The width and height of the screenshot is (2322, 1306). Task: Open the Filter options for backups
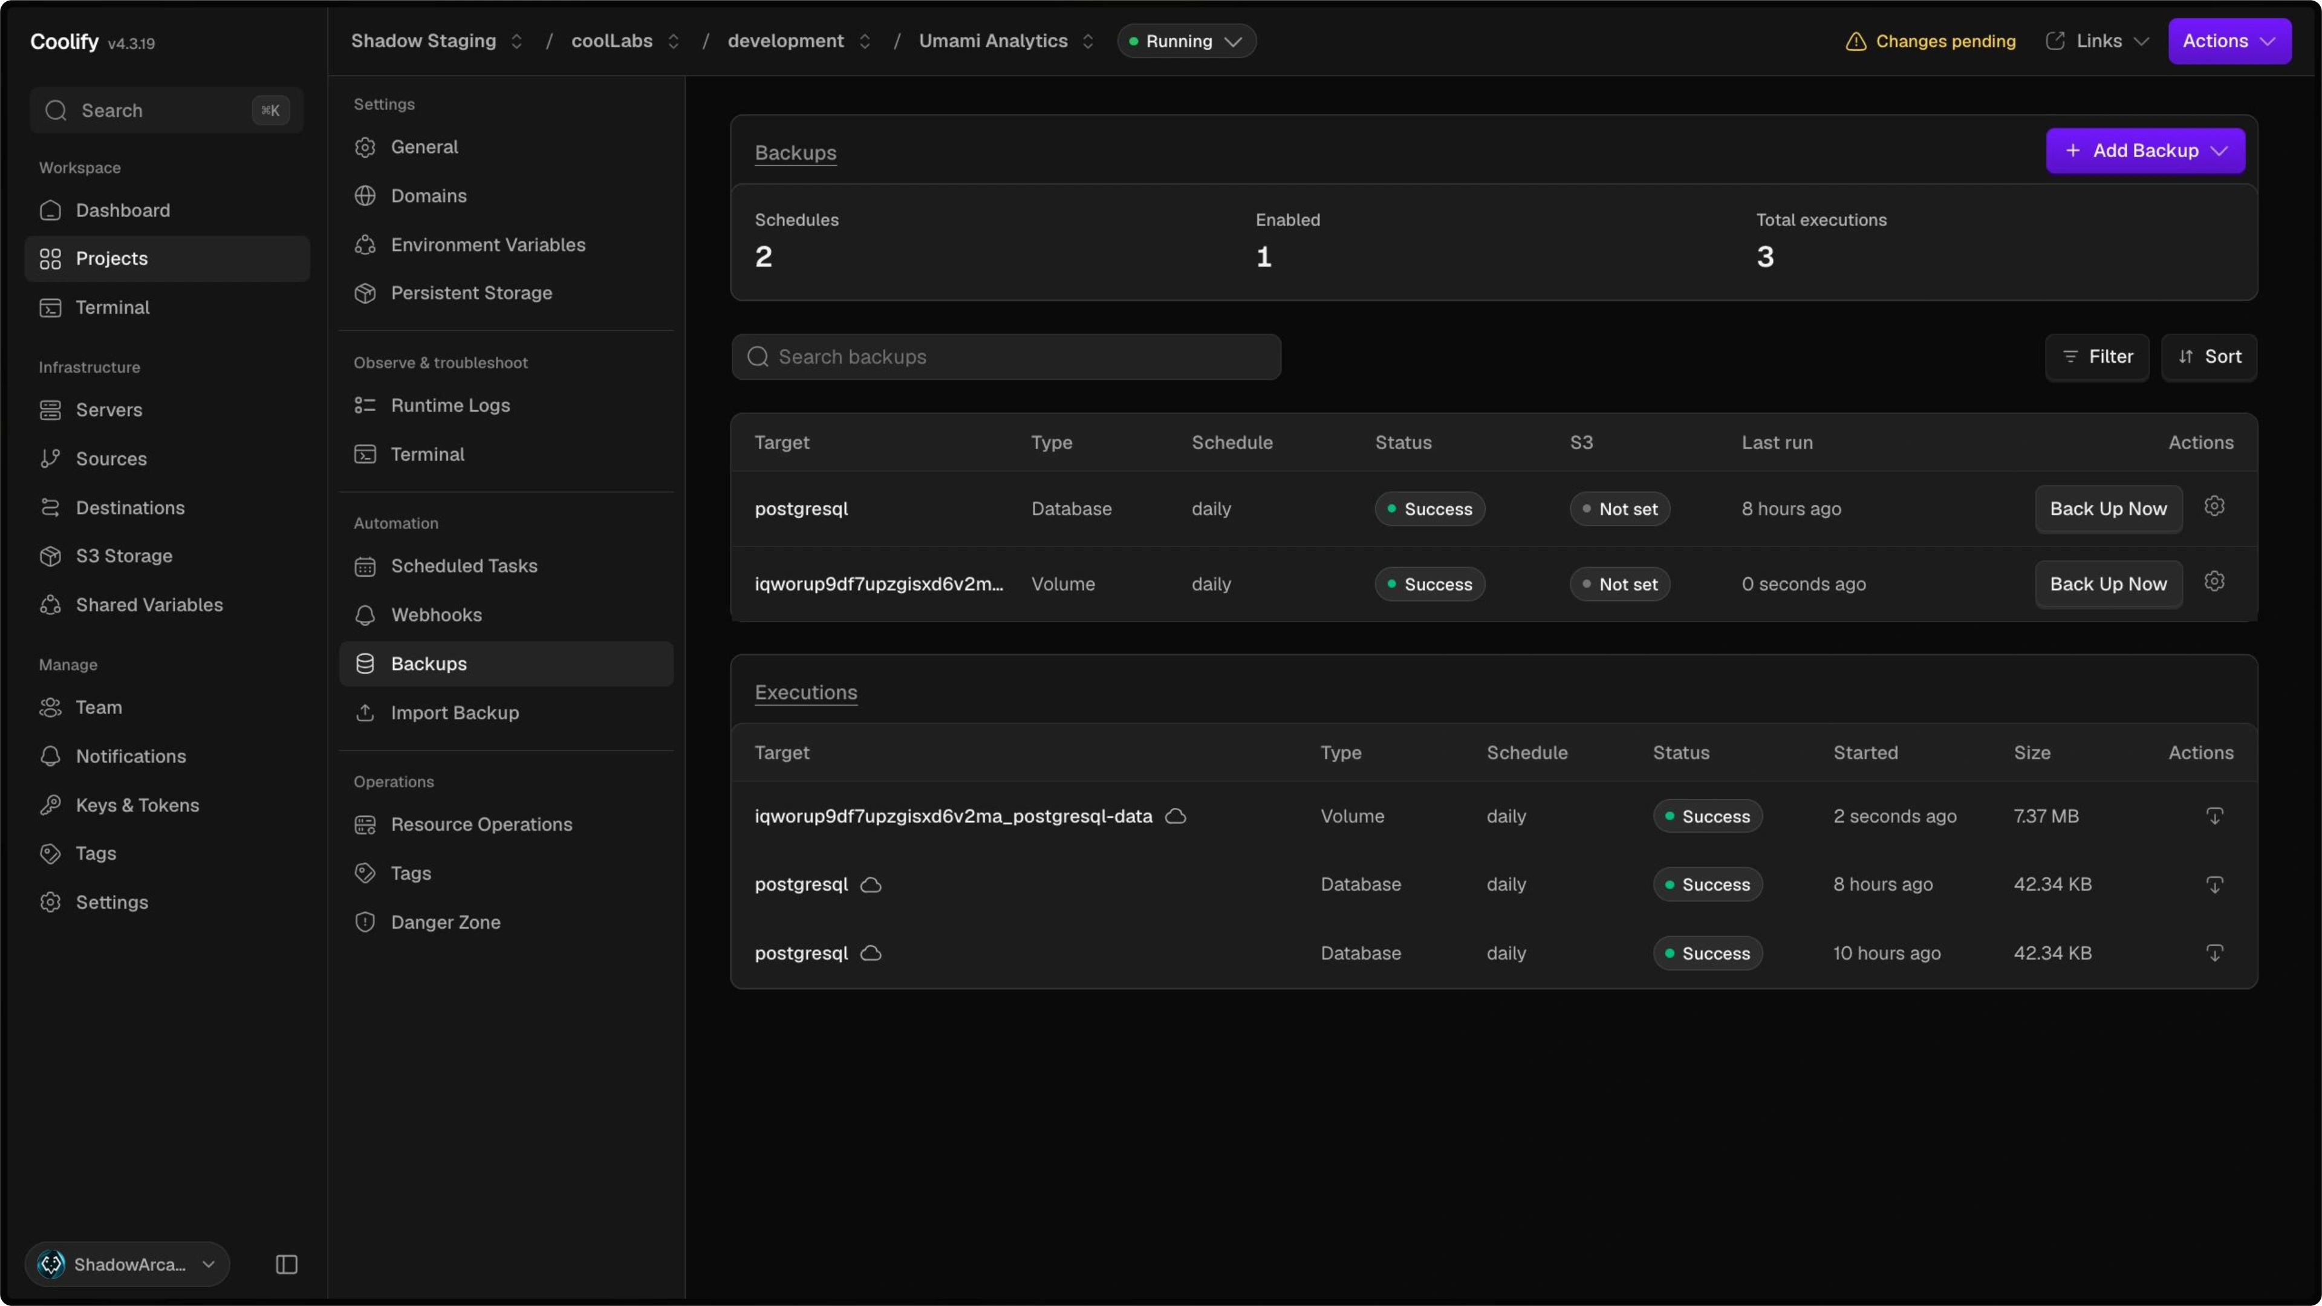[x=2096, y=357]
